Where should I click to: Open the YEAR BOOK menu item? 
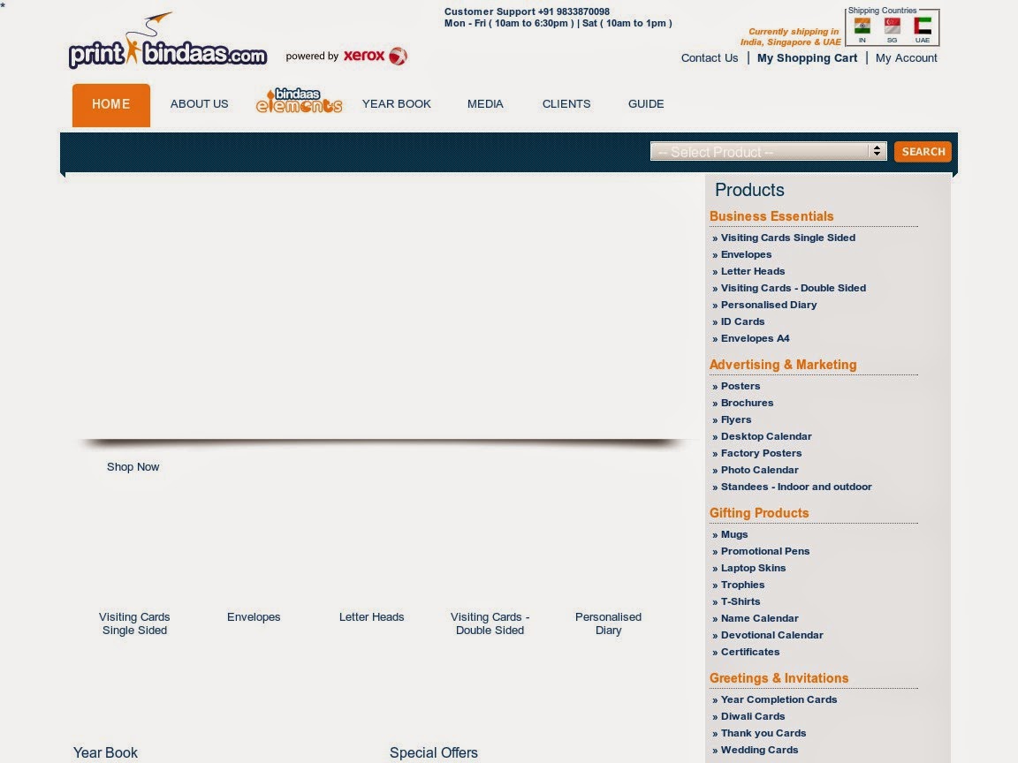tap(396, 104)
